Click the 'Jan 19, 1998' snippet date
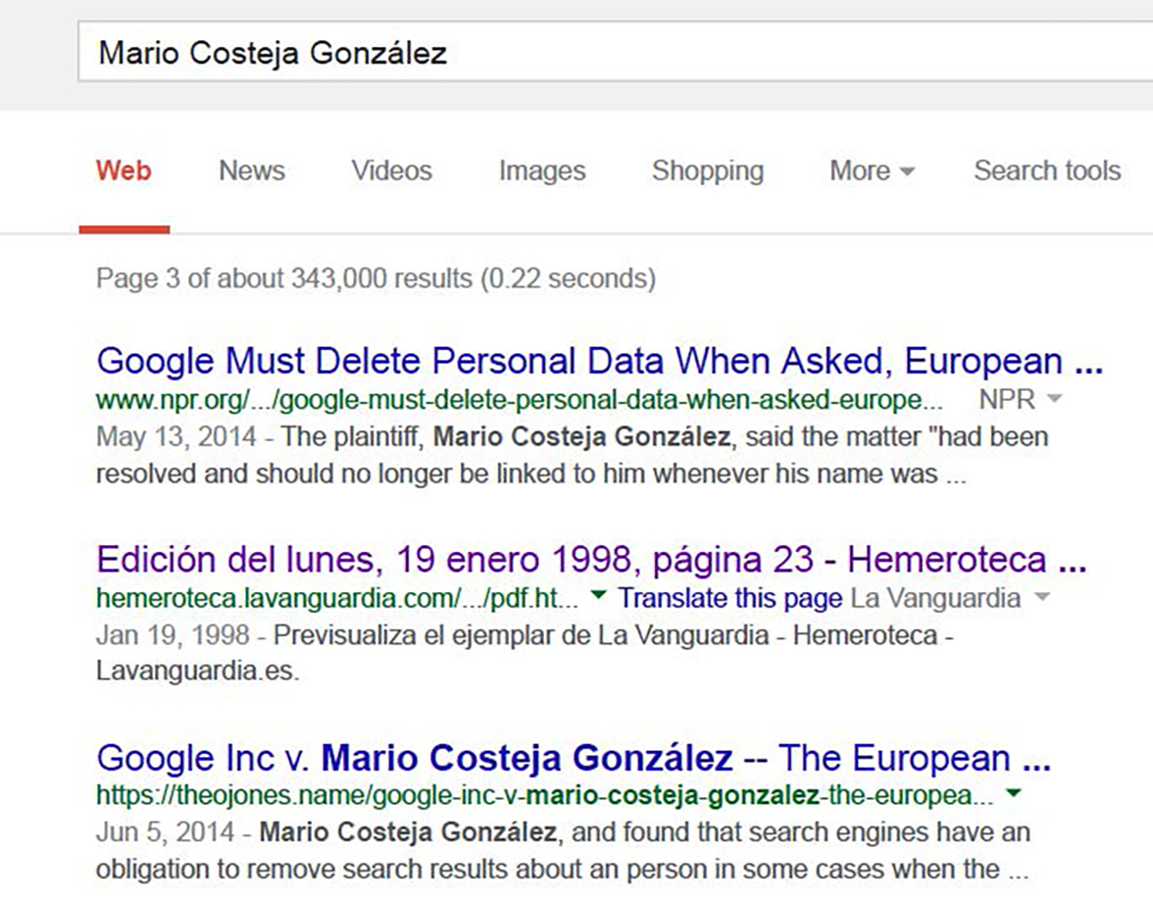This screenshot has height=902, width=1153. [x=173, y=634]
